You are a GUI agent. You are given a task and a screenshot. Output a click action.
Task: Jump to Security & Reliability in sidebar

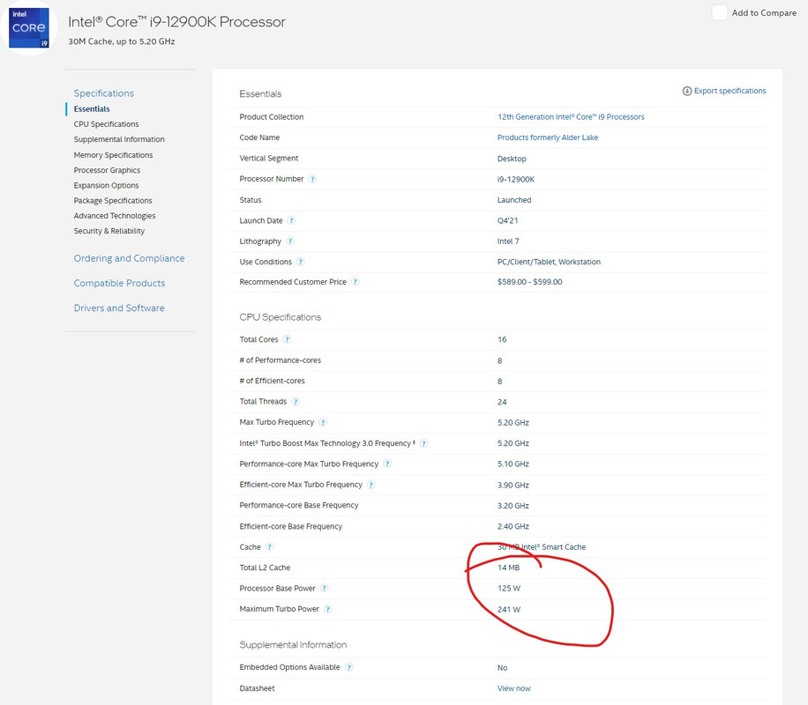coord(109,231)
